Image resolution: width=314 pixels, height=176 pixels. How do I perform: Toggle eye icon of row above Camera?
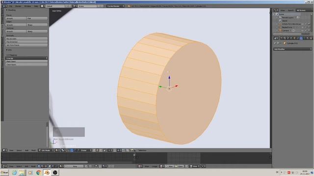[303, 27]
